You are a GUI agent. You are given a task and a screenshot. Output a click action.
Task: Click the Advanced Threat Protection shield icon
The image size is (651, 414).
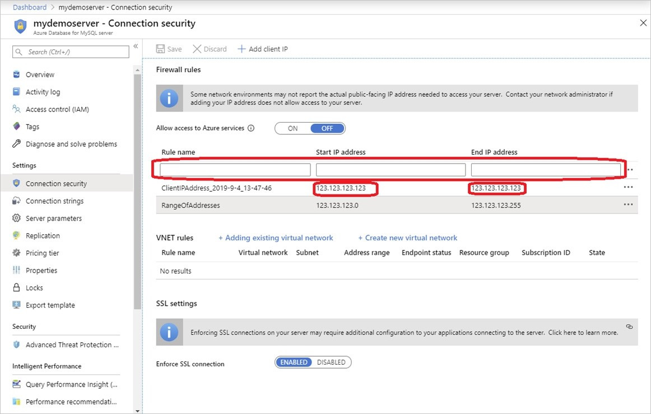pyautogui.click(x=17, y=345)
